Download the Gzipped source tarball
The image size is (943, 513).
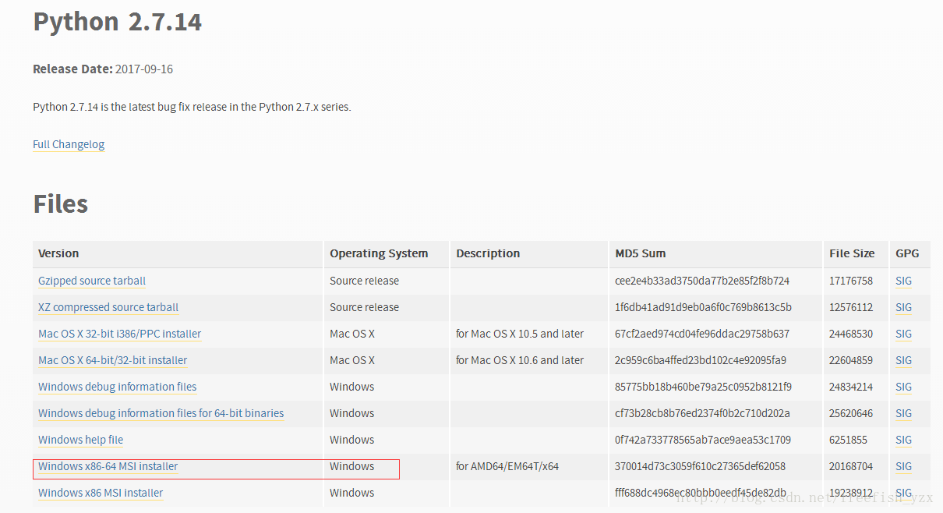tap(92, 281)
